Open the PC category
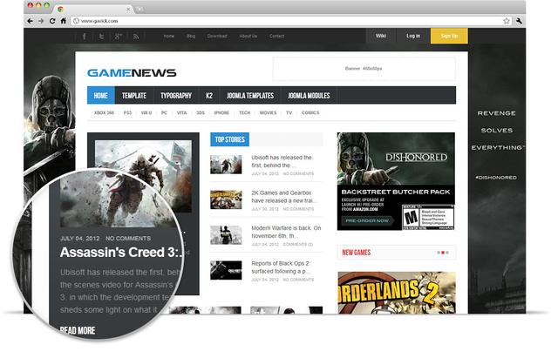The image size is (558, 358). click(164, 112)
